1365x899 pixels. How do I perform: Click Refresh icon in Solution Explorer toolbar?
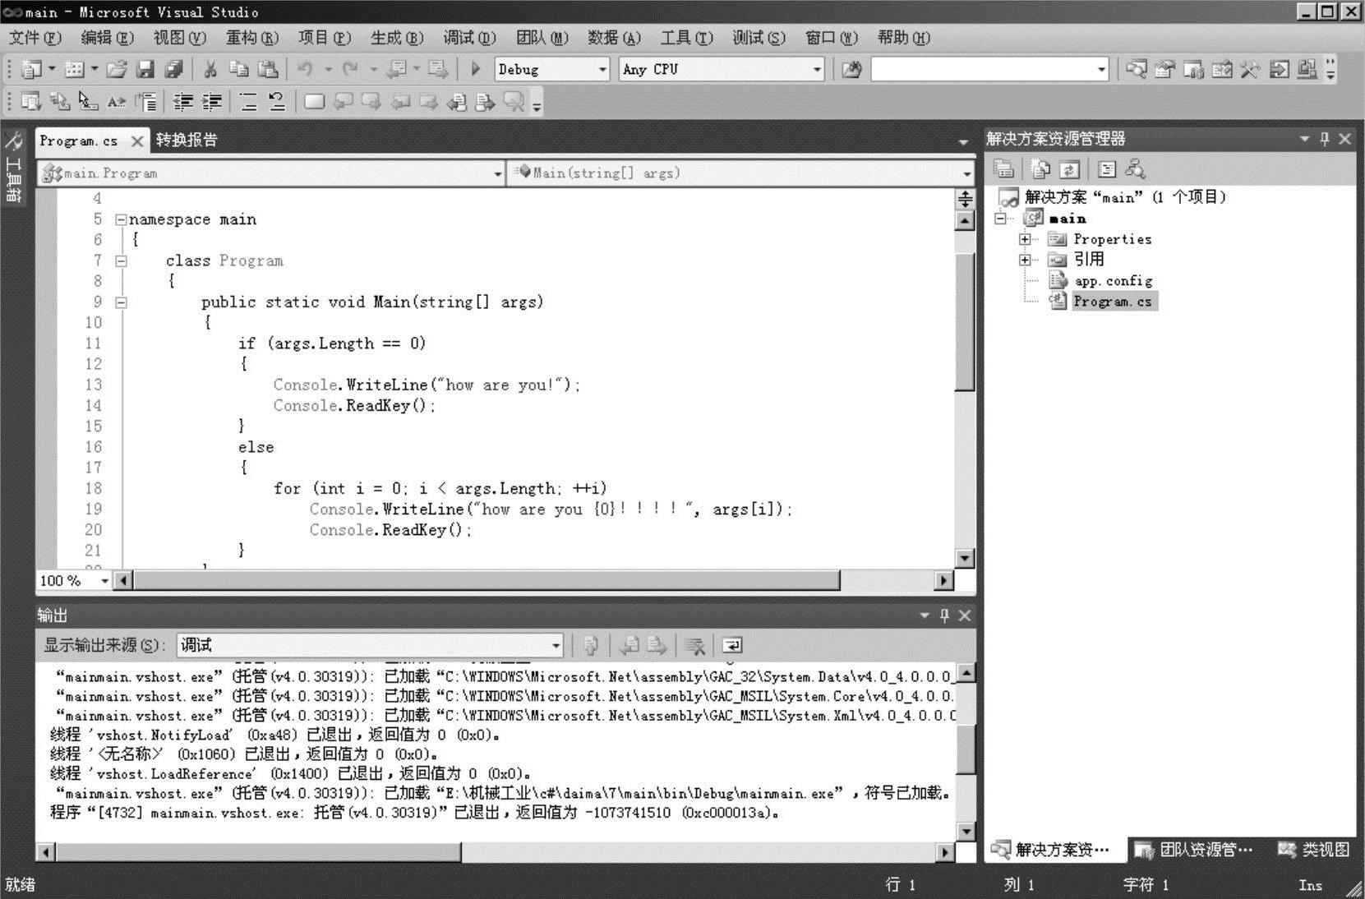[1068, 169]
